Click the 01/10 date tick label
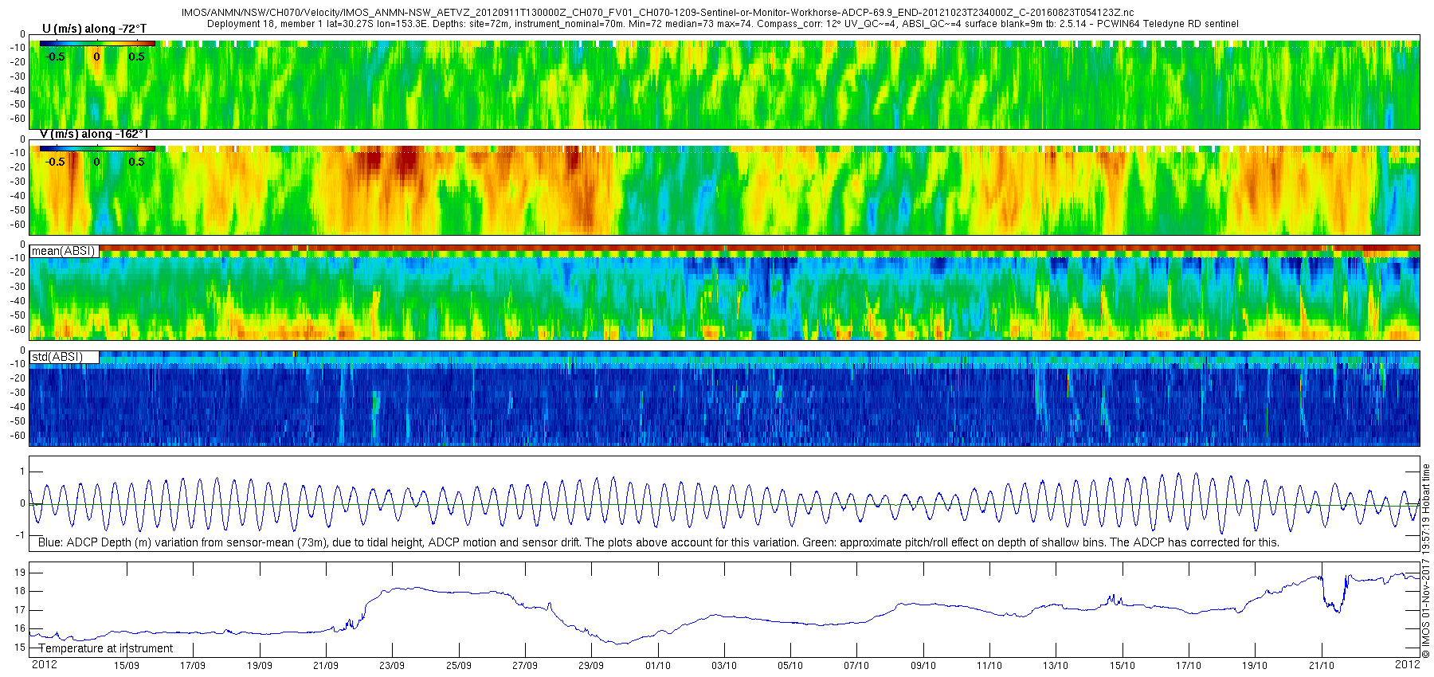The height and width of the screenshot is (677, 1434). (x=657, y=666)
